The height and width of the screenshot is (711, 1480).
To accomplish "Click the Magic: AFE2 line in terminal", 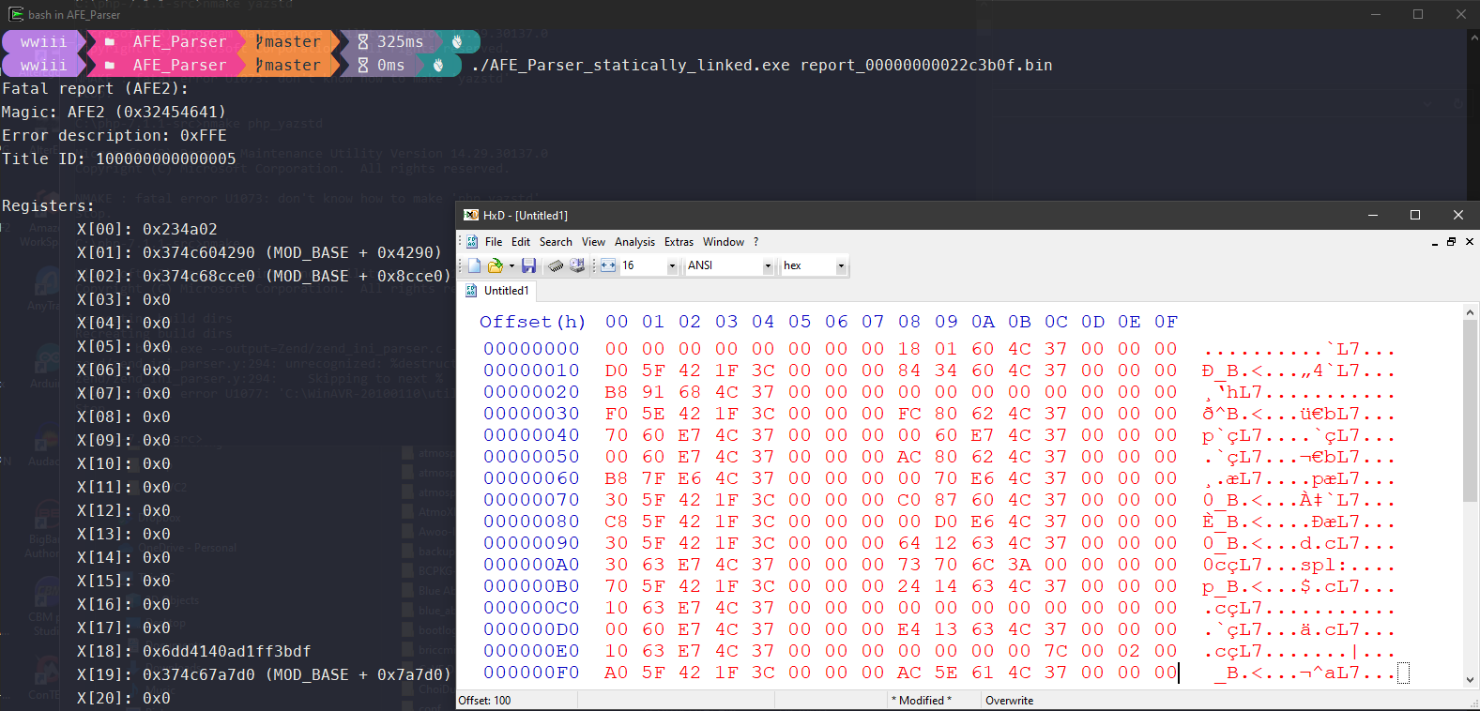I will coord(114,112).
